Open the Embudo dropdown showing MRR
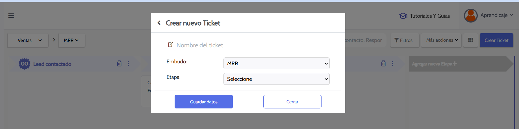This screenshot has height=129, width=519. pyautogui.click(x=276, y=63)
